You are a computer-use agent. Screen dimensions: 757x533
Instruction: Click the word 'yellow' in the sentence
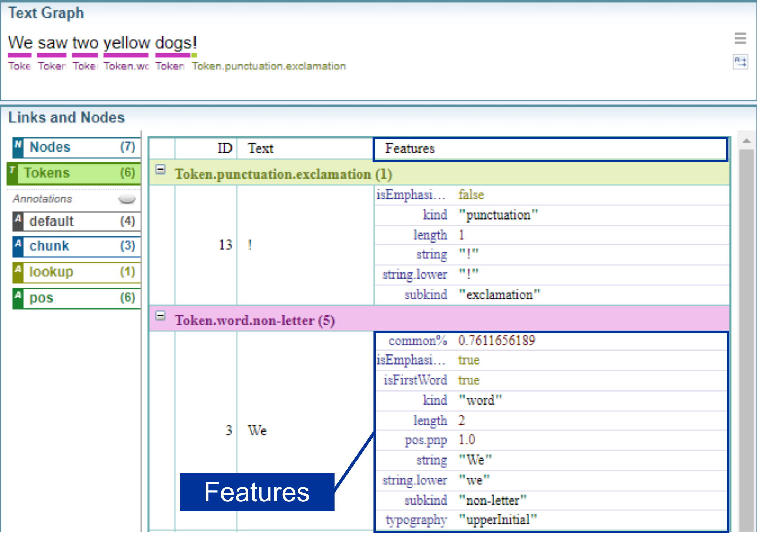point(126,43)
